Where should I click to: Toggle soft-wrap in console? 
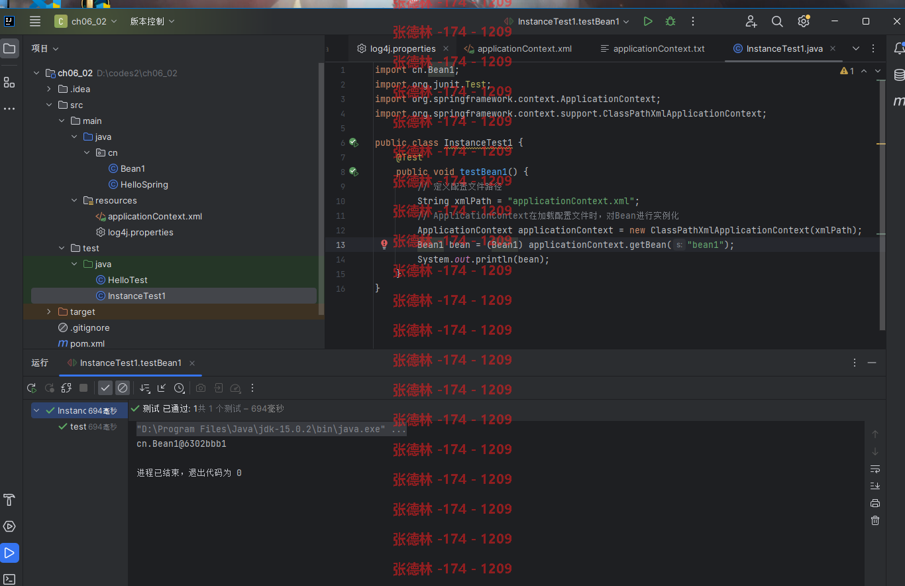pos(875,469)
